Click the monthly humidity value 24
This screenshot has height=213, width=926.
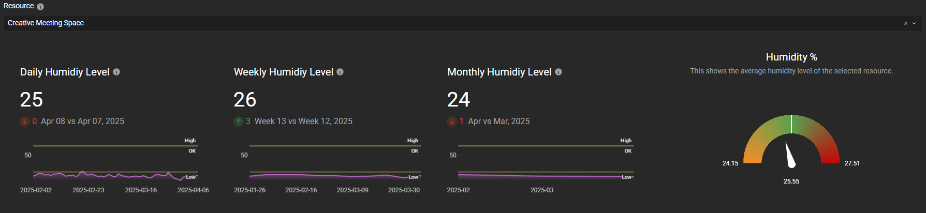click(x=459, y=99)
